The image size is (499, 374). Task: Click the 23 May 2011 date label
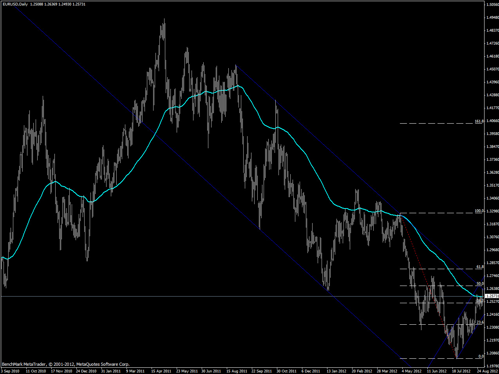[187, 371]
